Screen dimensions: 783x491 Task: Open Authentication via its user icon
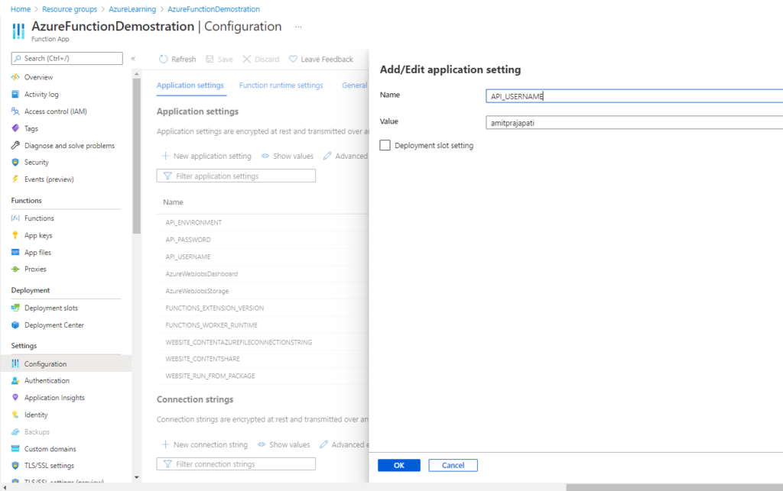tap(15, 380)
